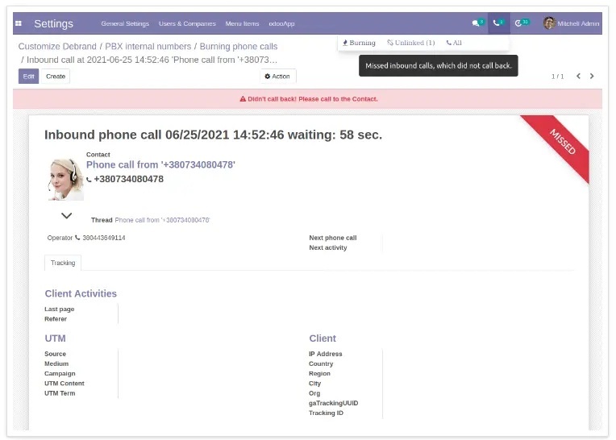This screenshot has width=616, height=440.
Task: Open the Action dropdown
Action: tap(277, 77)
